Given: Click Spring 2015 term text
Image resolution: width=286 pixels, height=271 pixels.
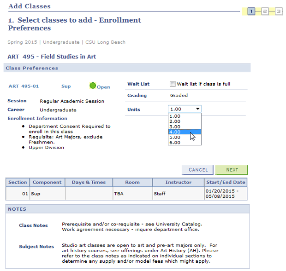Looking at the screenshot, I should [x=22, y=42].
